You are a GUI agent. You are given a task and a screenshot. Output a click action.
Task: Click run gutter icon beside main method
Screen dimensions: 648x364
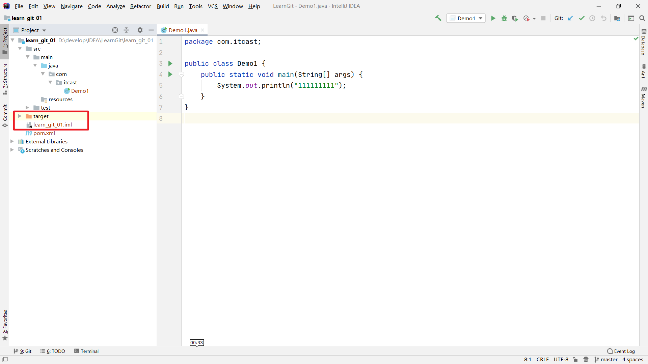pyautogui.click(x=170, y=74)
